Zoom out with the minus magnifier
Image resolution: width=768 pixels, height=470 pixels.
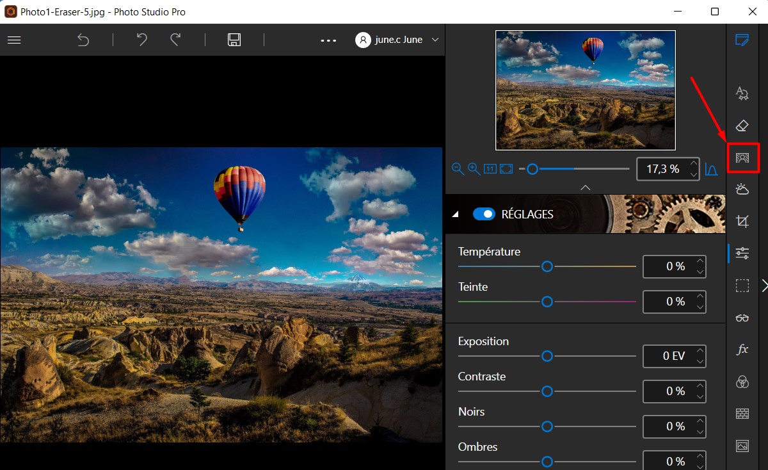coord(458,169)
